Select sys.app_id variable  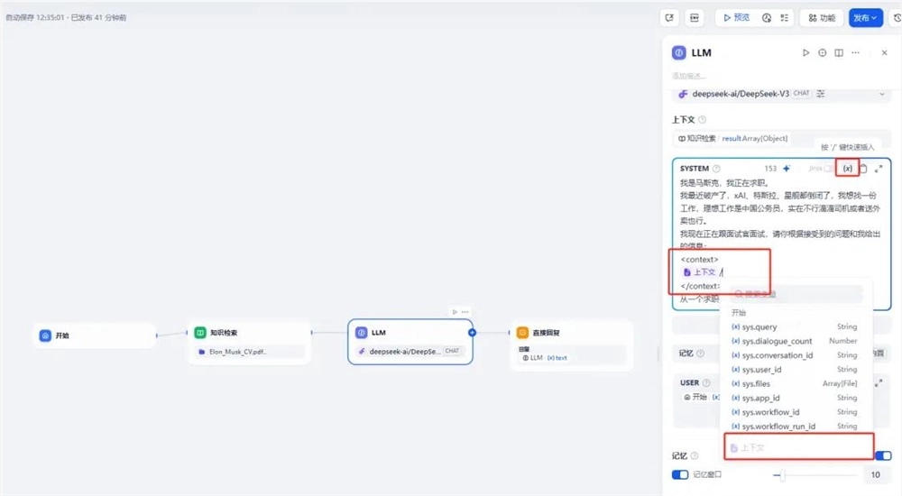point(796,398)
